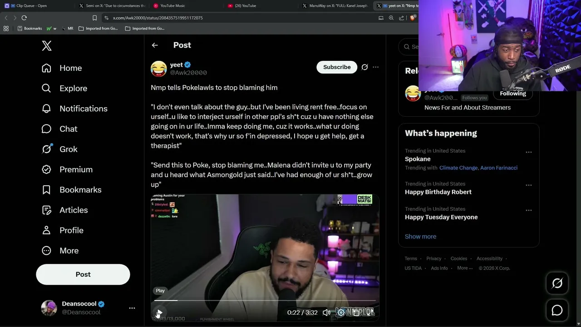Click the Subscribe button
The image size is (581, 327).
pos(337,67)
